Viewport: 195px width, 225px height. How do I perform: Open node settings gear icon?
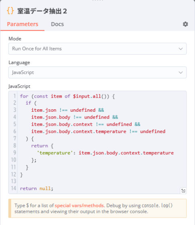click(185, 24)
